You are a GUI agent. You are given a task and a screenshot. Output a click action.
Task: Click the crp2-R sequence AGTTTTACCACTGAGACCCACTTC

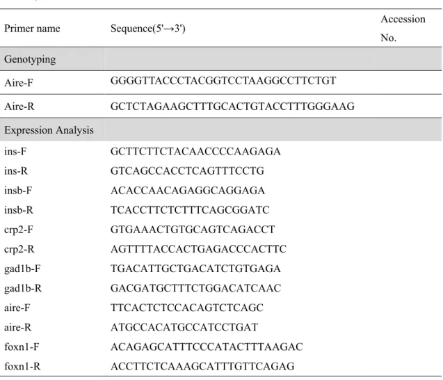[x=198, y=249]
